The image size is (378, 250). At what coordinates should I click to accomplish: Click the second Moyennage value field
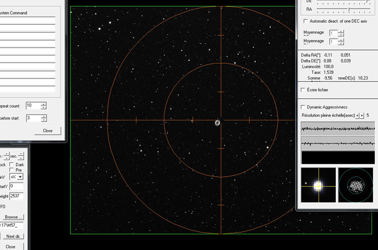click(x=334, y=42)
